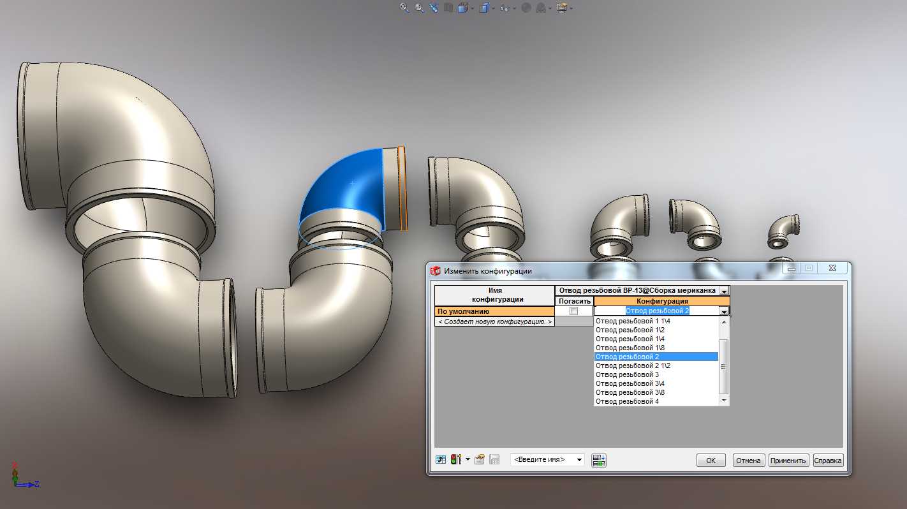This screenshot has width=907, height=509.
Task: Click the green table rebuild icon button
Action: click(599, 460)
